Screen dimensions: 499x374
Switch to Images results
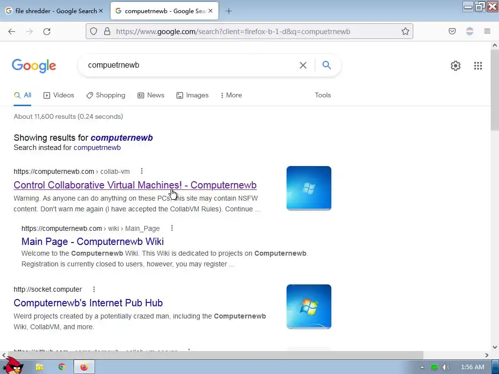(192, 95)
